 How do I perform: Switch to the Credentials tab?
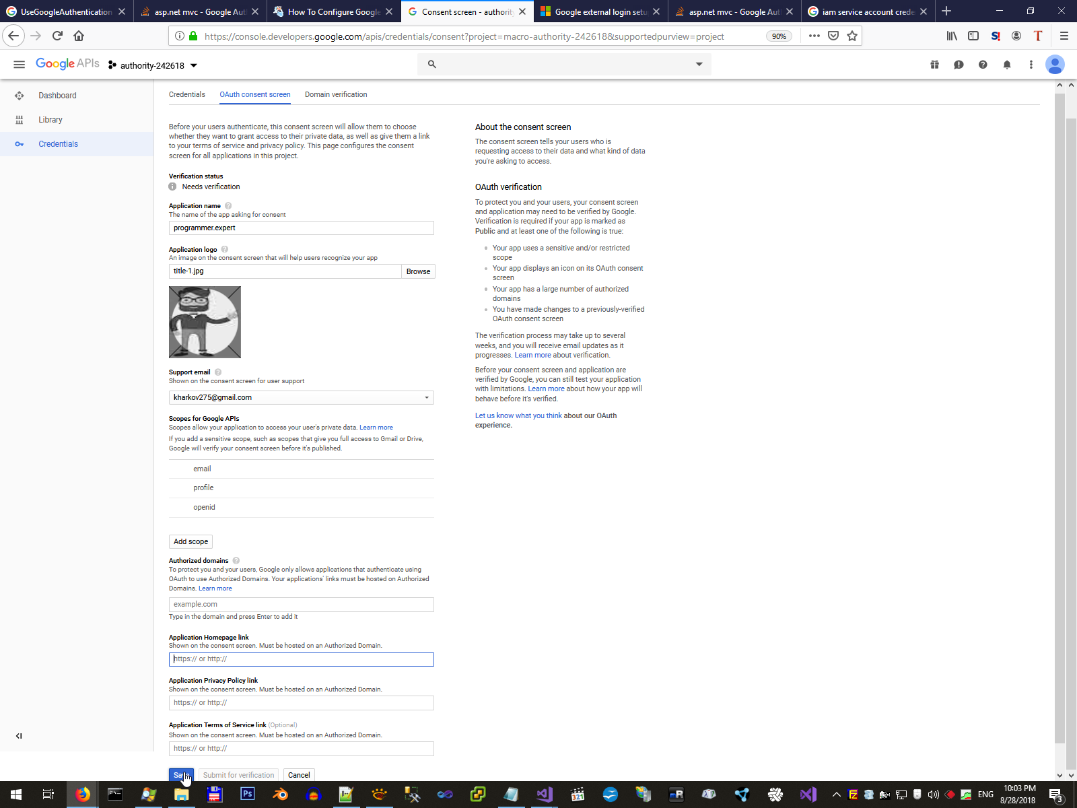click(x=187, y=94)
